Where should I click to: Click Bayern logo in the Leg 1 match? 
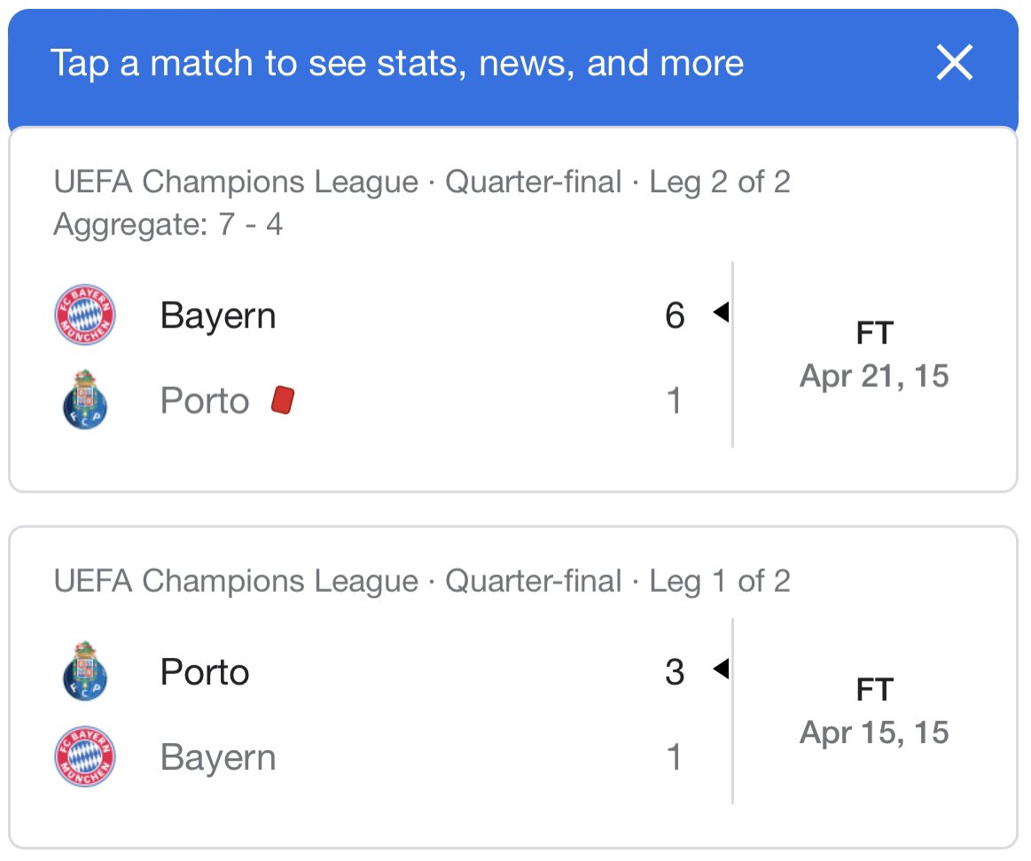(85, 757)
